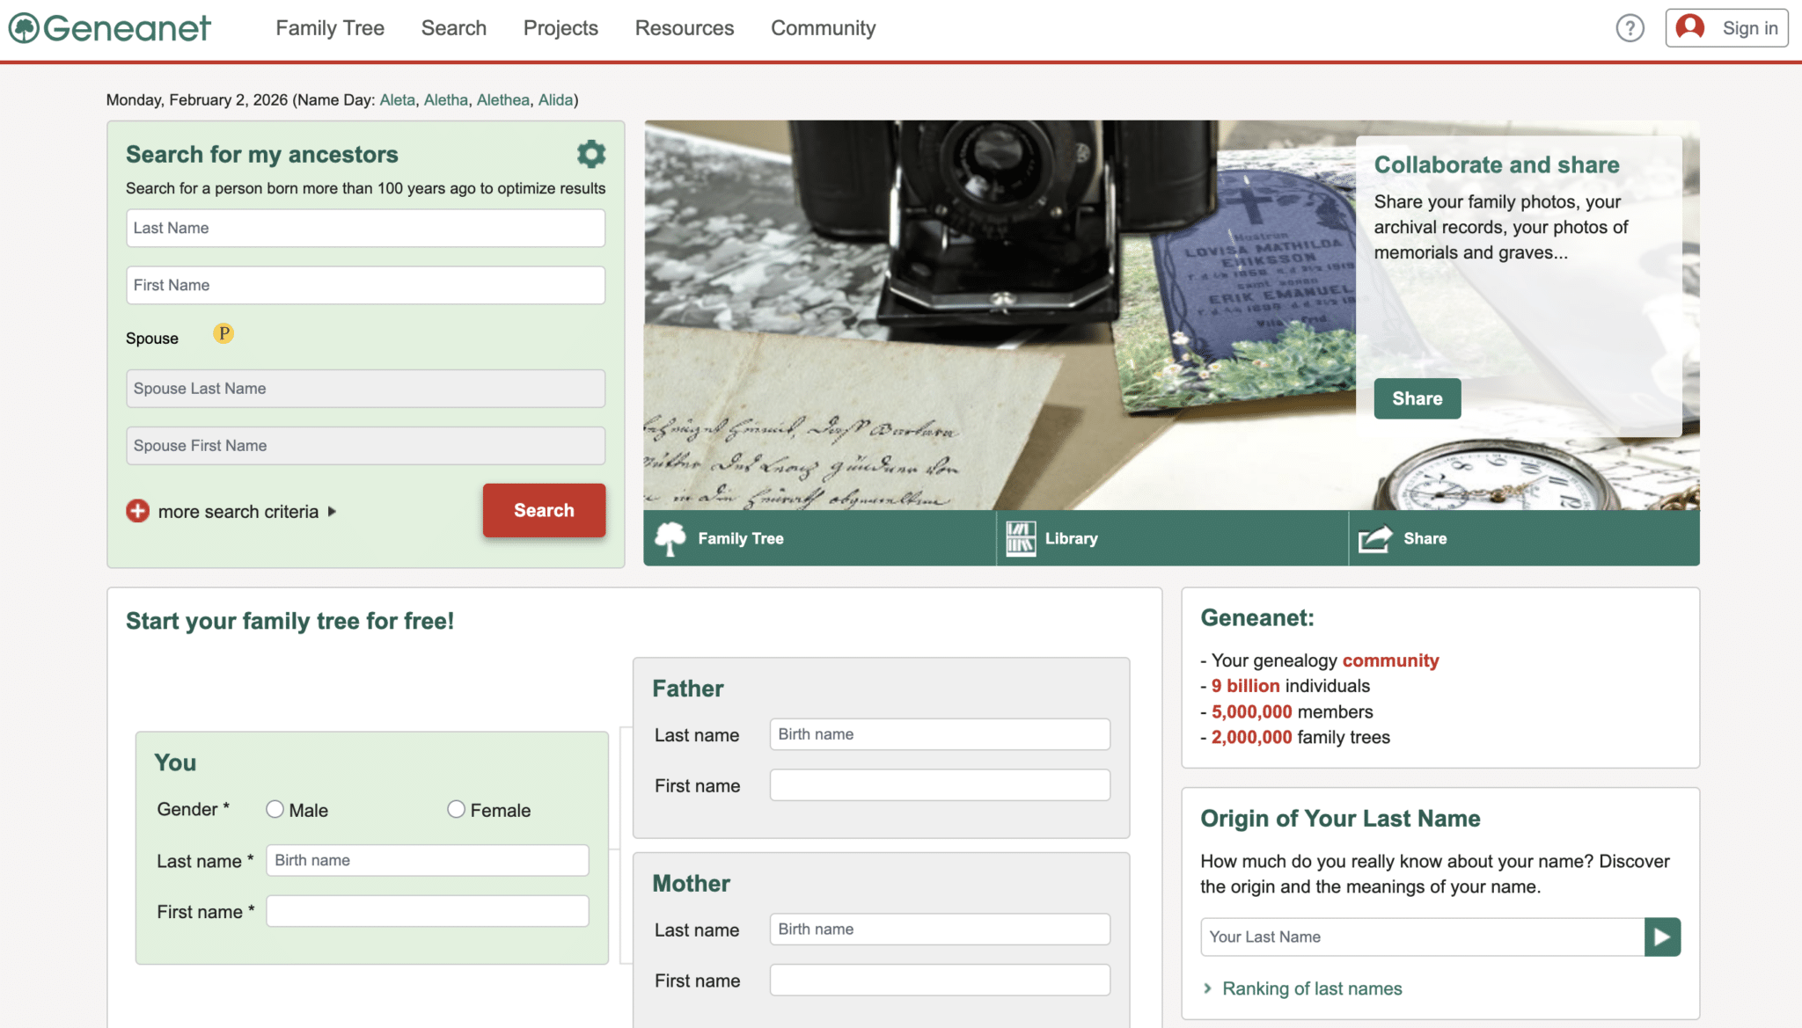Click the red plus icon beside search criteria
The image size is (1802, 1028).
pyautogui.click(x=137, y=511)
